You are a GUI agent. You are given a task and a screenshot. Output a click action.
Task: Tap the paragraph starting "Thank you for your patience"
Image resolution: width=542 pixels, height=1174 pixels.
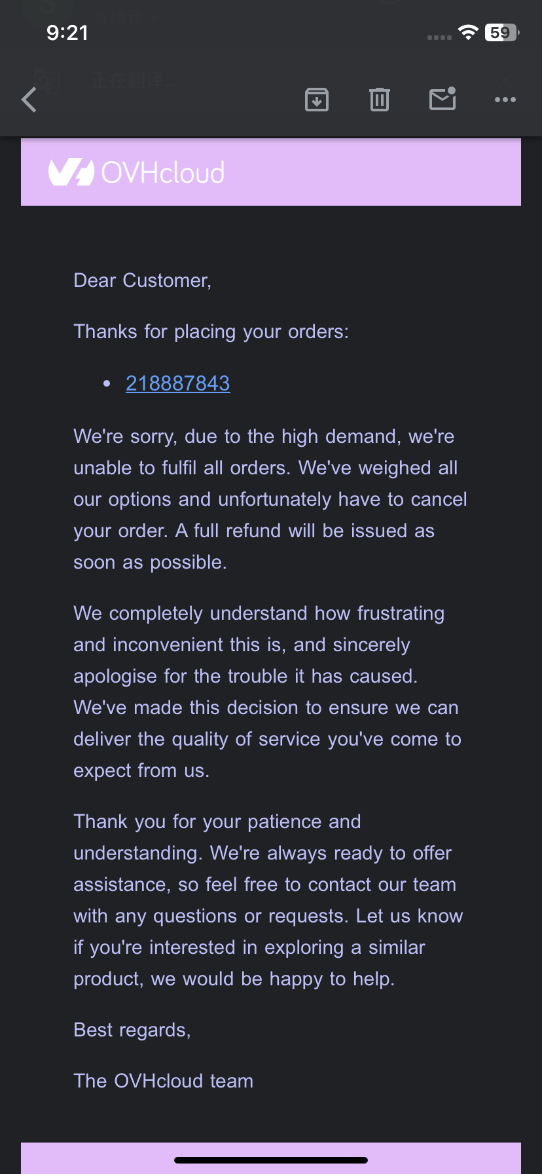[x=268, y=900]
